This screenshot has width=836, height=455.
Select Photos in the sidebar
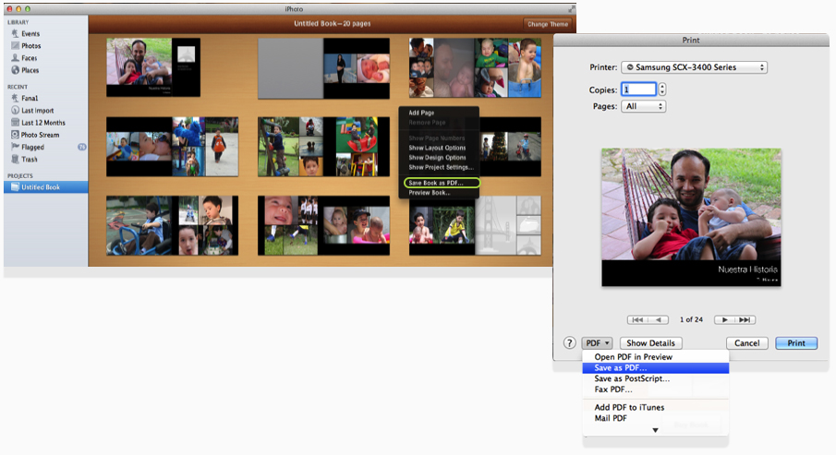(31, 45)
